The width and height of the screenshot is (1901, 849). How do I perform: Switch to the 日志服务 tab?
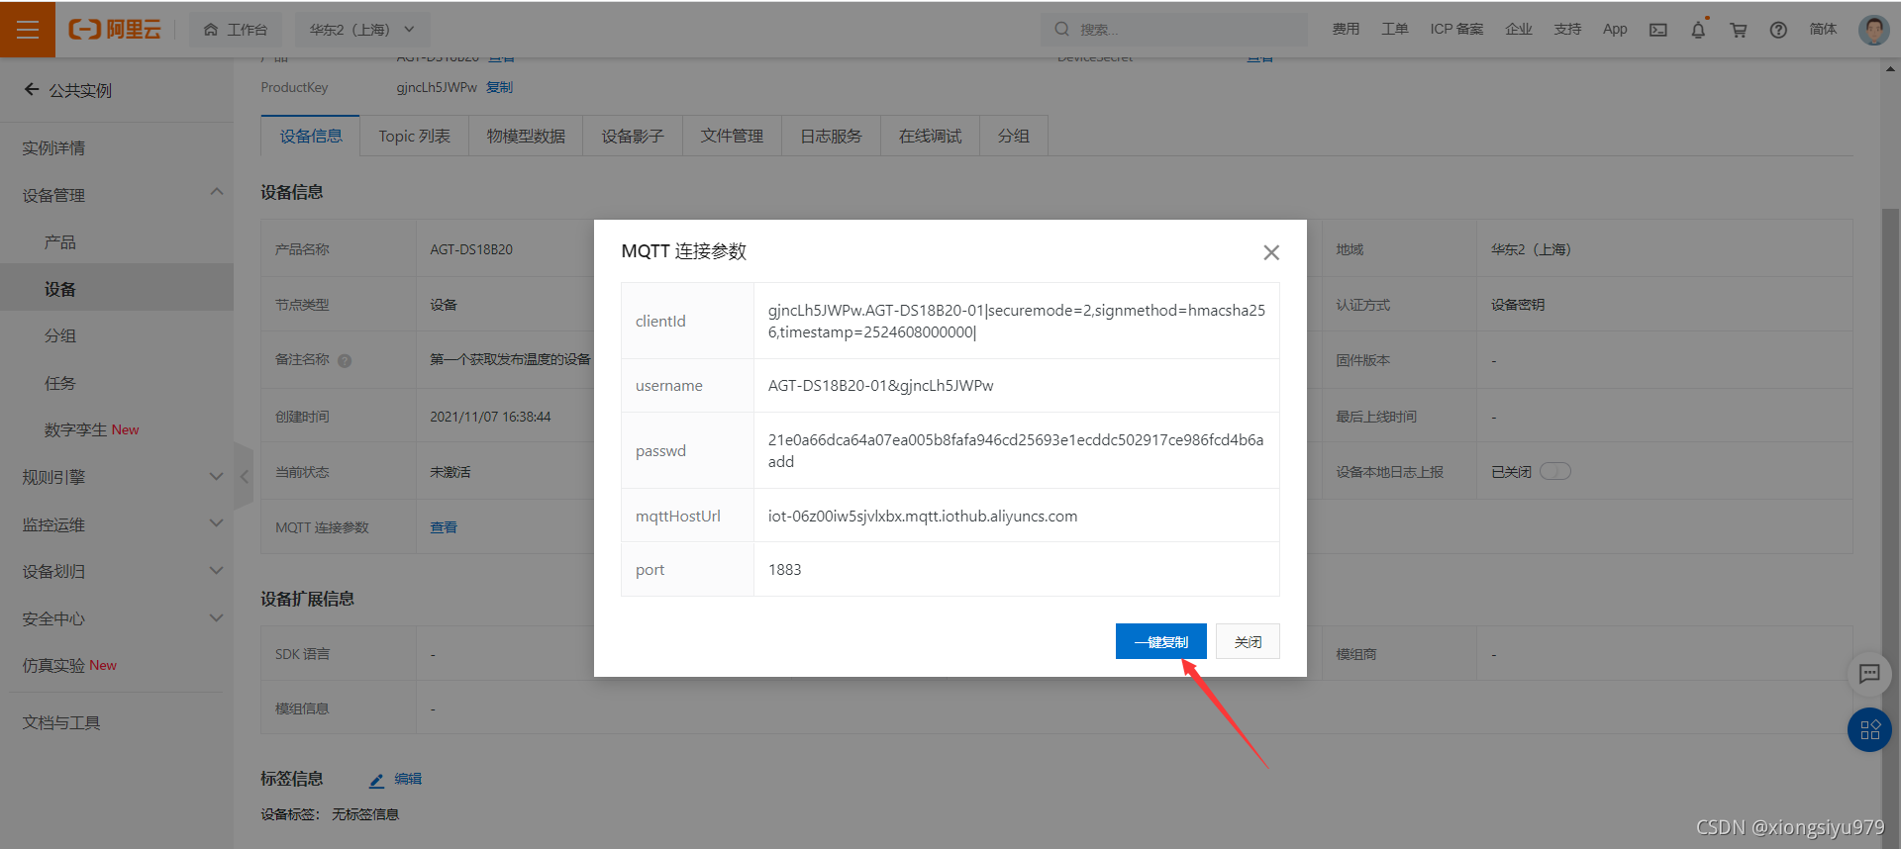click(831, 136)
